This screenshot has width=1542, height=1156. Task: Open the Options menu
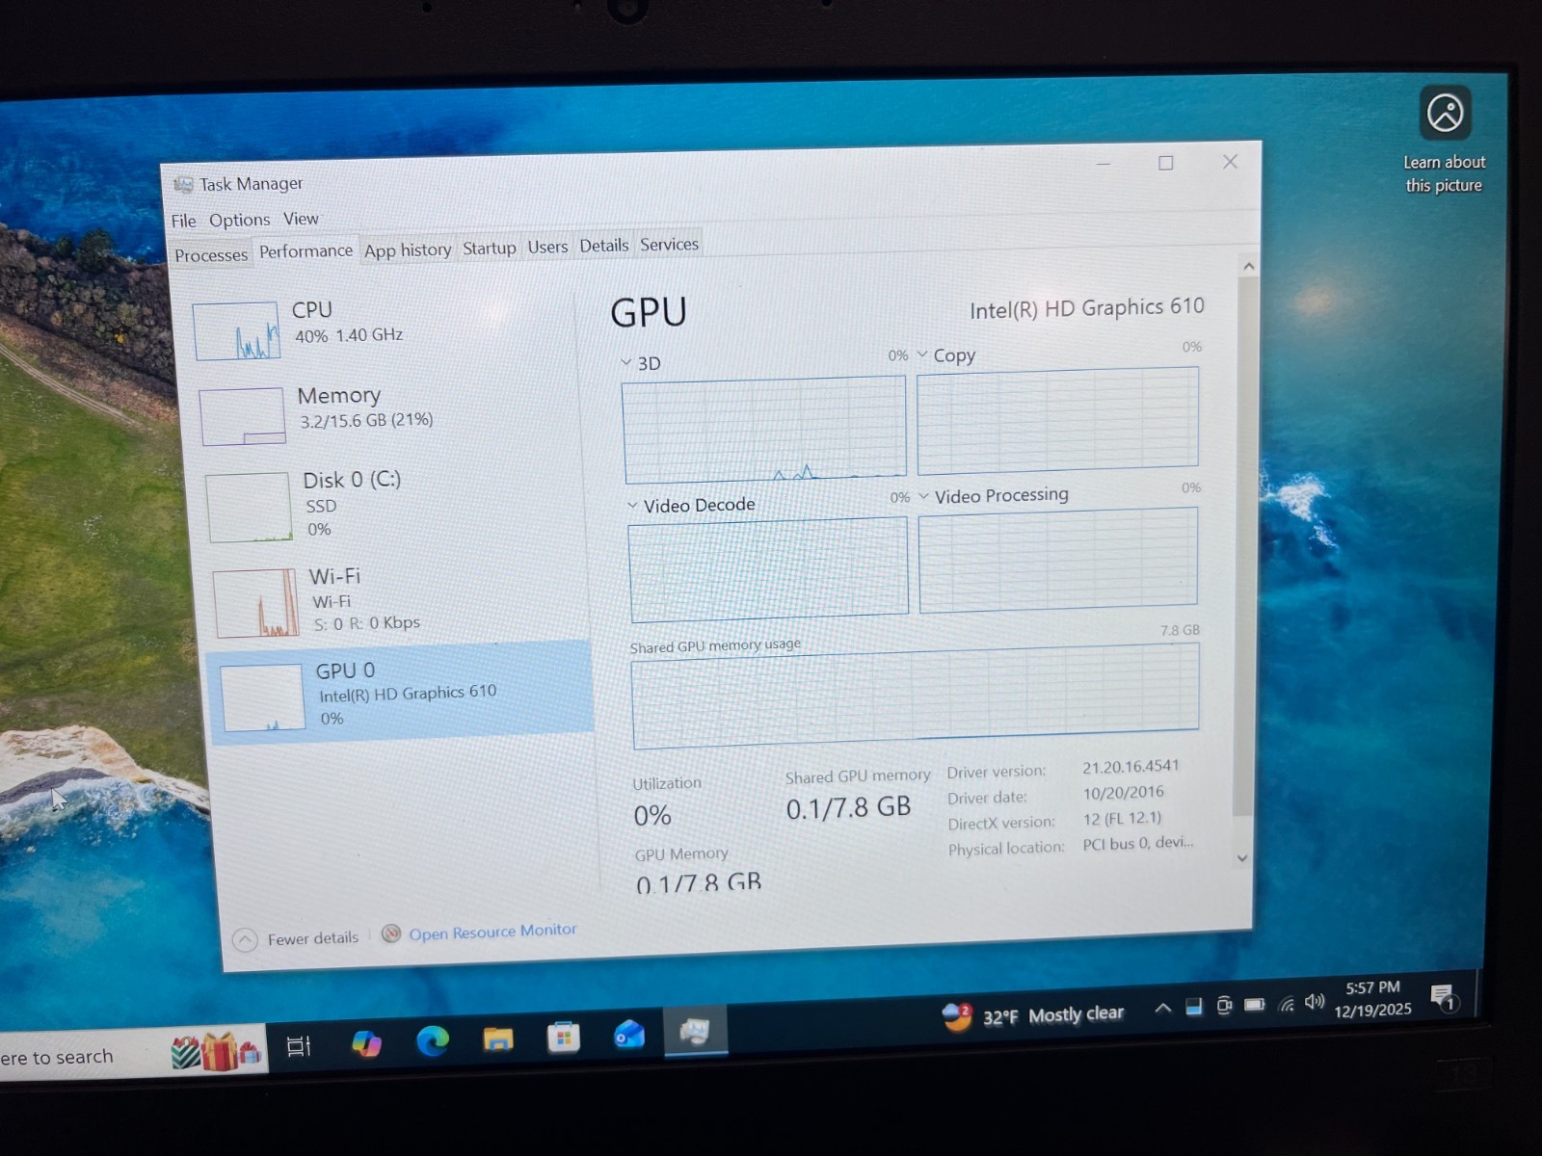tap(239, 220)
